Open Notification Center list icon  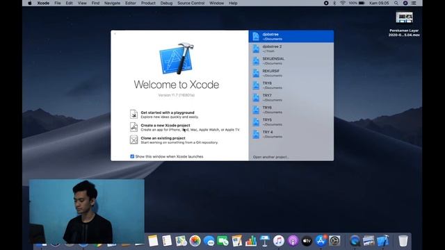pyautogui.click(x=414, y=3)
